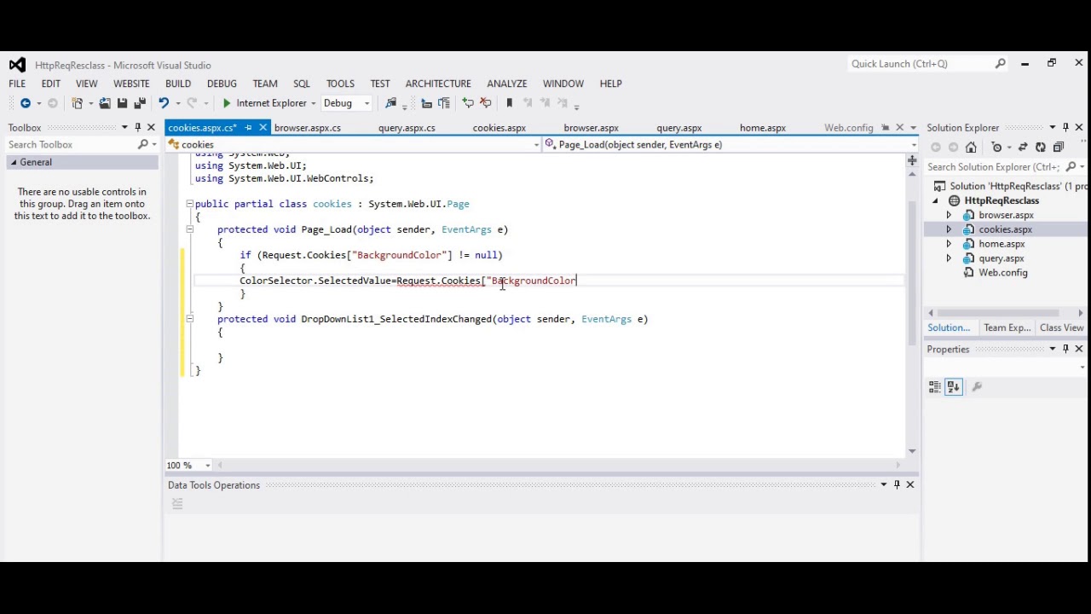Viewport: 1091px width, 614px height.
Task: Open the DEBUG menu
Action: coord(222,84)
